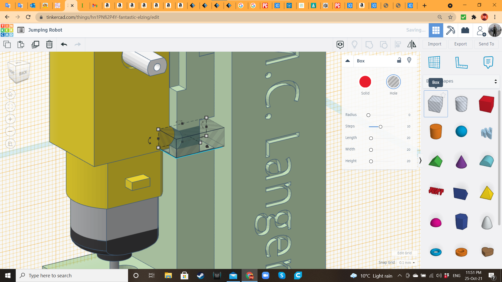
Task: Click the Edit Grid button
Action: (x=404, y=253)
